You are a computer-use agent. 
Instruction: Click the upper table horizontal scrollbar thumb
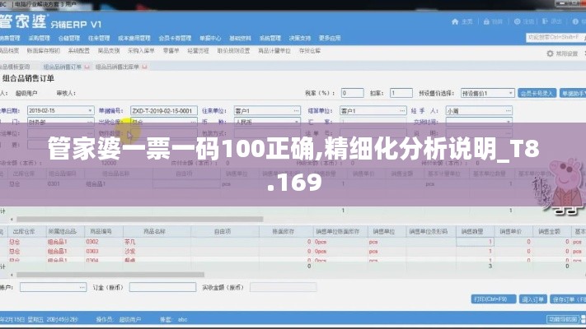coord(140,220)
